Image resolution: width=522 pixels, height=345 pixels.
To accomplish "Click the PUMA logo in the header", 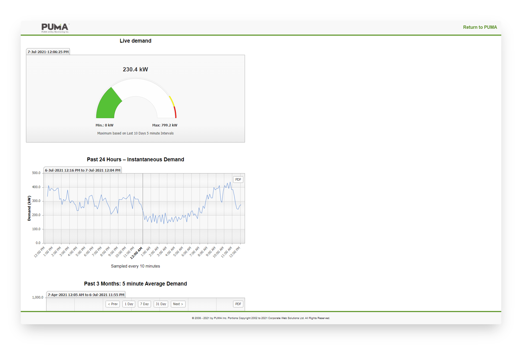I will click(55, 28).
